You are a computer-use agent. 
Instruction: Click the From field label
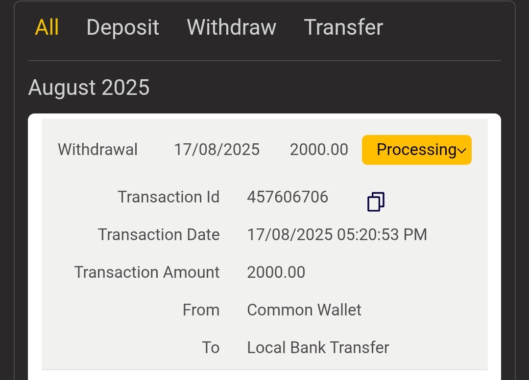tap(201, 310)
